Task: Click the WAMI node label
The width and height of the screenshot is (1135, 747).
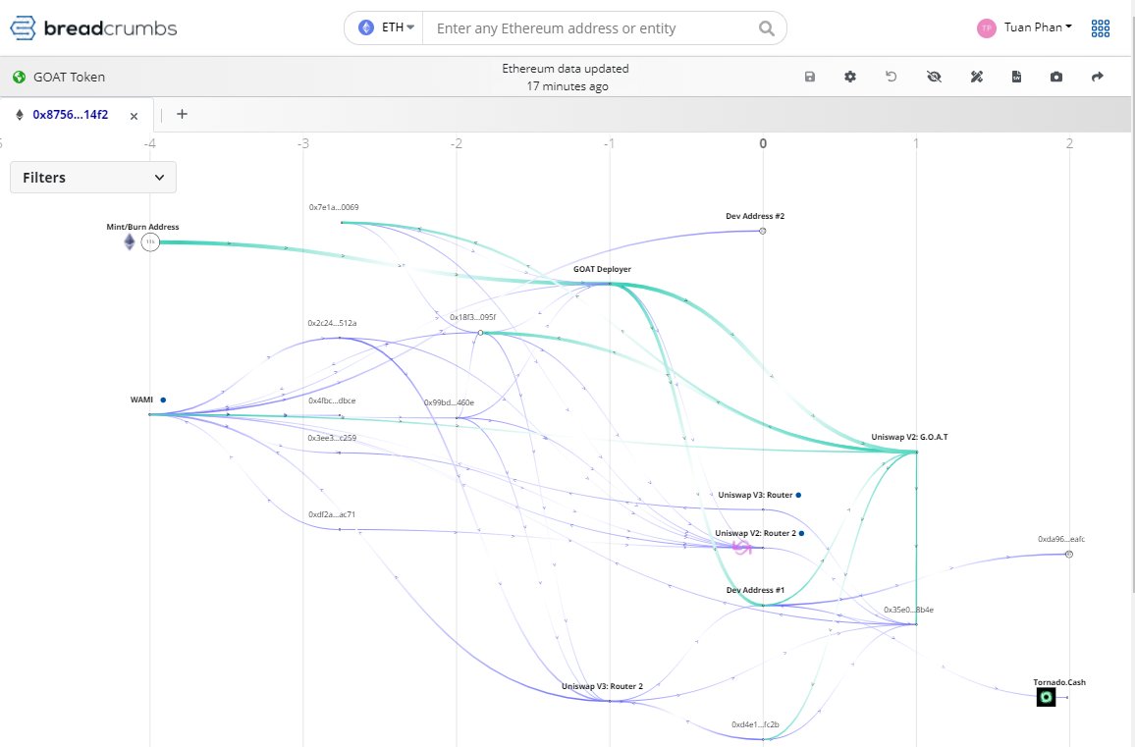Action: tap(141, 400)
